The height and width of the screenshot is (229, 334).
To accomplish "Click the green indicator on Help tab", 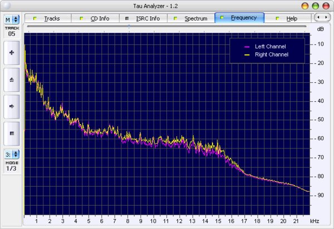I will pyautogui.click(x=277, y=18).
